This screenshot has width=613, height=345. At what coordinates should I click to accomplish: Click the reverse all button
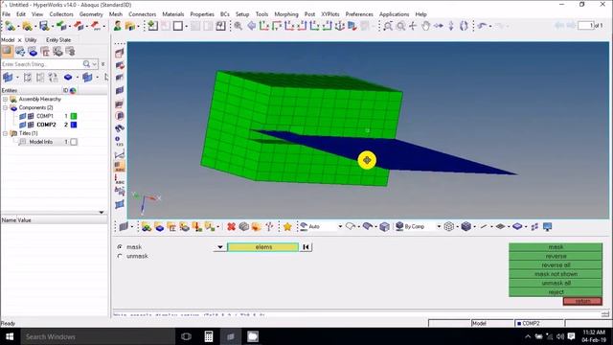point(556,264)
